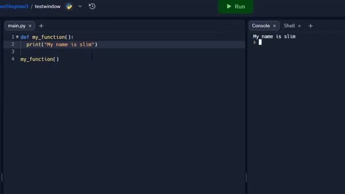345x194 pixels.
Task: Open the testwindow project name
Action: (47, 6)
